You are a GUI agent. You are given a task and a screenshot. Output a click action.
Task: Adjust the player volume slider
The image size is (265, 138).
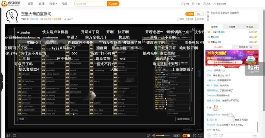163,135
